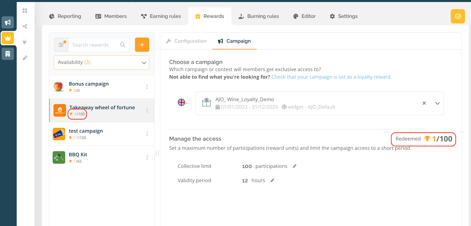The height and width of the screenshot is (226, 471).
Task: Switch to the Earning rules tab
Action: [x=161, y=16]
